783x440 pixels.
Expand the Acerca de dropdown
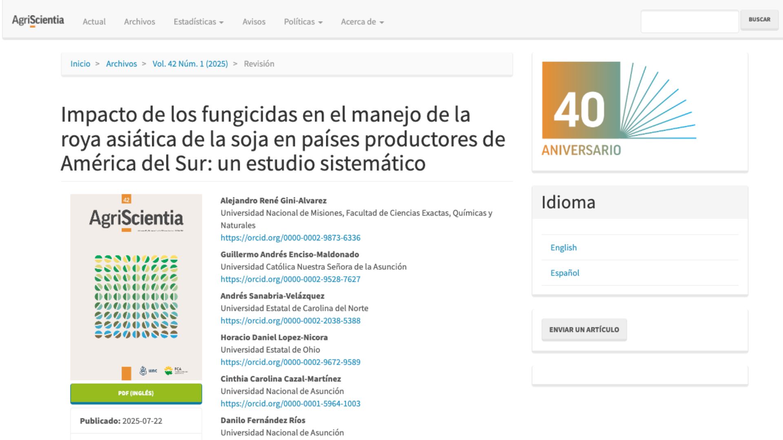click(362, 22)
